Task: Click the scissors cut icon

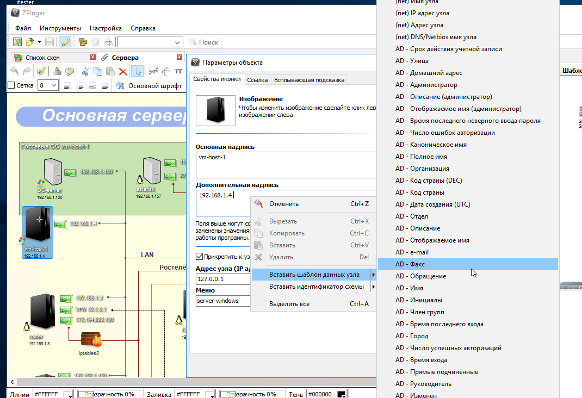Action: (x=85, y=71)
